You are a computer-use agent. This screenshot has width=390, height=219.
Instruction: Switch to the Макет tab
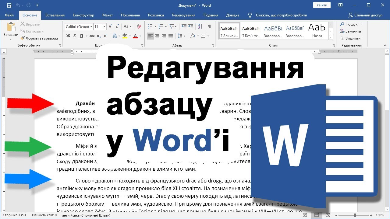[108, 15]
